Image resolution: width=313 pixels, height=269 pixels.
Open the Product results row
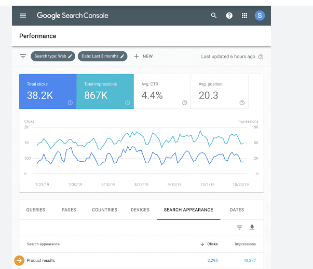click(141, 260)
